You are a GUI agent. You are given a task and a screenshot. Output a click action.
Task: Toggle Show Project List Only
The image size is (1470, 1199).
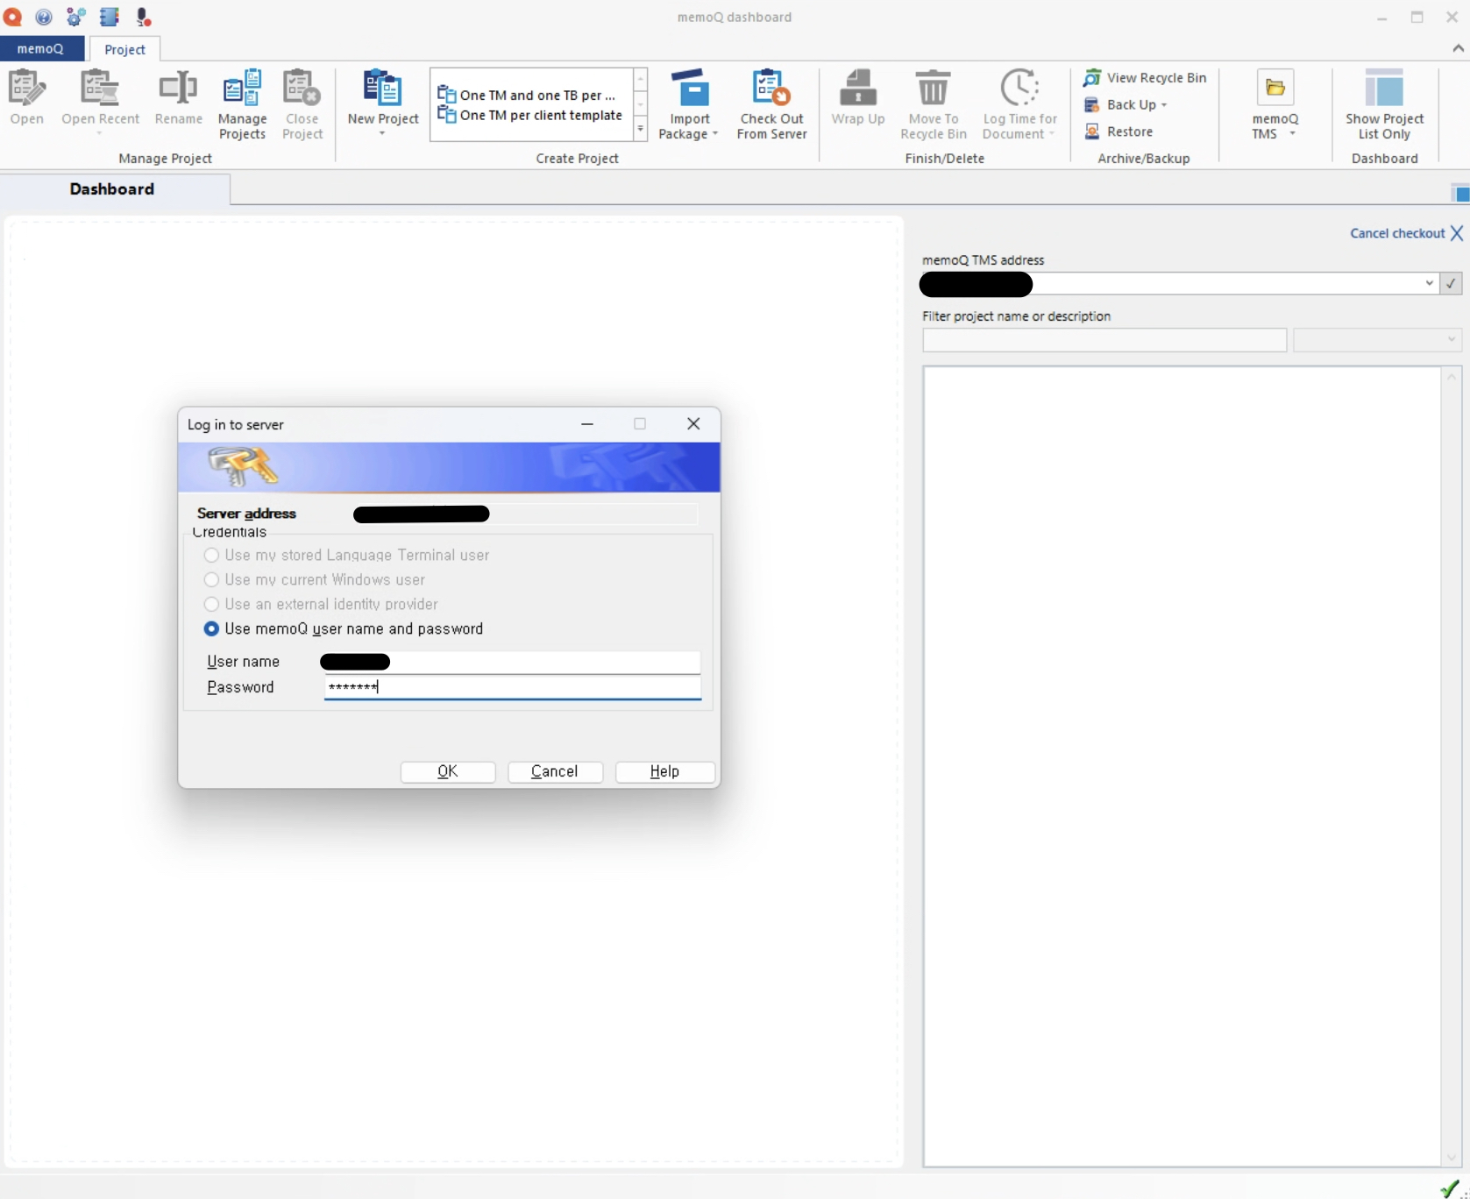point(1384,104)
